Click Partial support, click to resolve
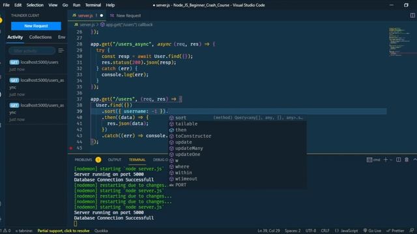Viewport: 417px width, 234px height. 63,231
